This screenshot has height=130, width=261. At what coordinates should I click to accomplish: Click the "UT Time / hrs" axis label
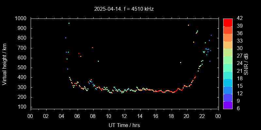point(124,125)
